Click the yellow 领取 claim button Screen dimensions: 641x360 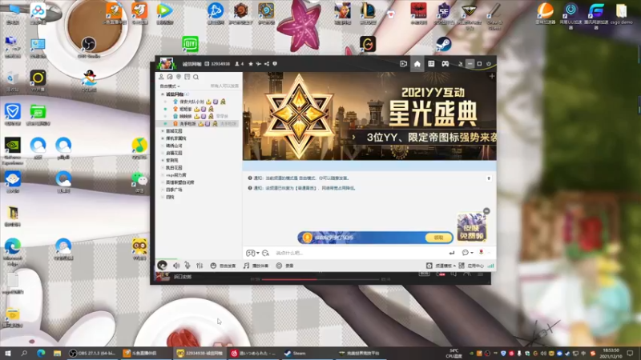[x=438, y=238]
